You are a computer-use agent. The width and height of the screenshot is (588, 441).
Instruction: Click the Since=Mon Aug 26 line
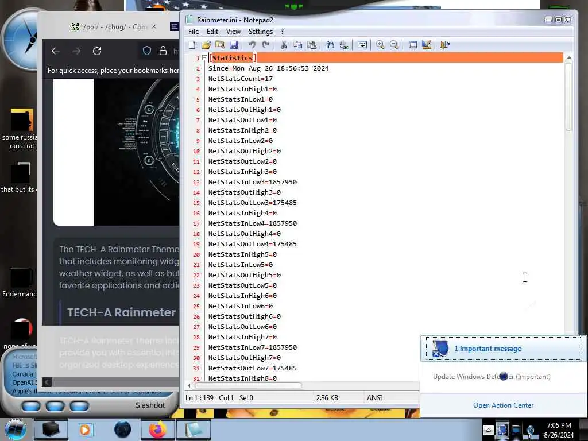click(x=269, y=68)
